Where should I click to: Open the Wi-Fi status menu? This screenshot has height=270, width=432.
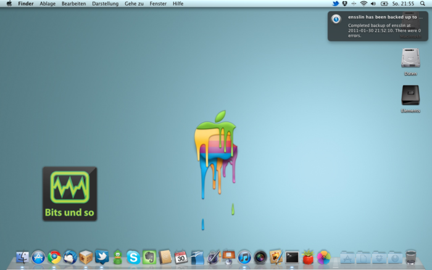[x=363, y=4]
